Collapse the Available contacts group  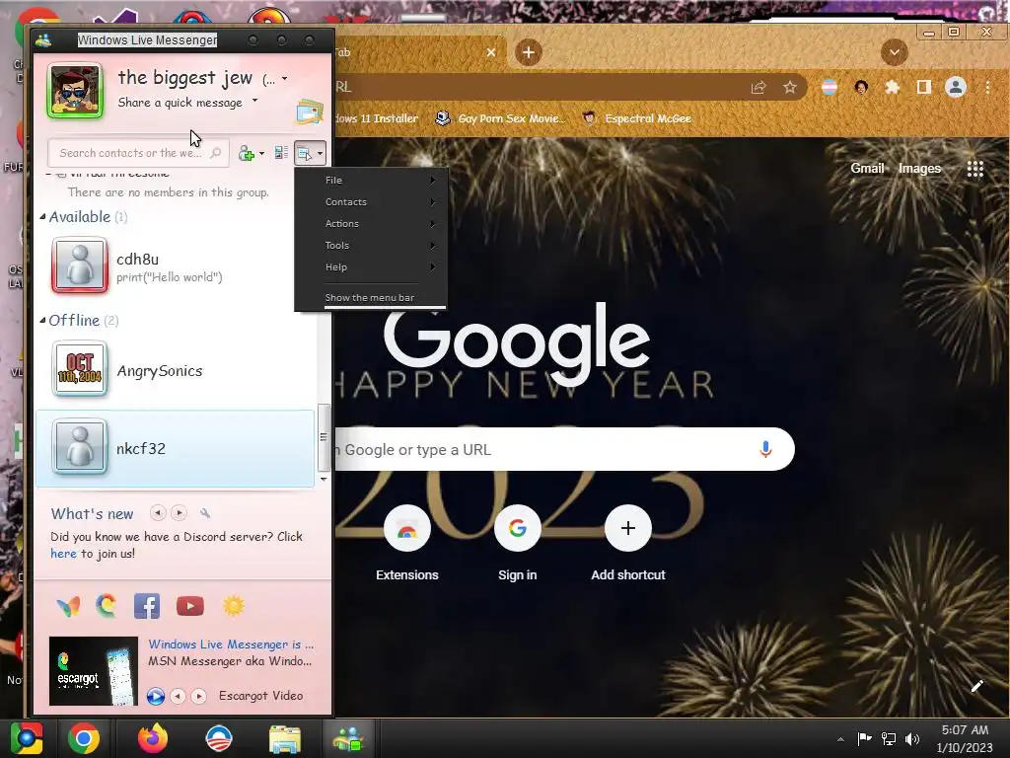click(42, 216)
